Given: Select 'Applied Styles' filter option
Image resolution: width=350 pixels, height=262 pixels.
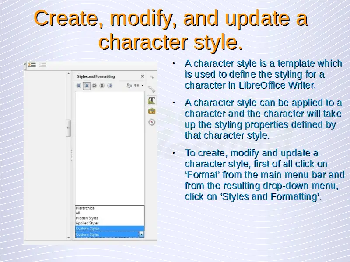Looking at the screenshot, I should click(x=87, y=223).
